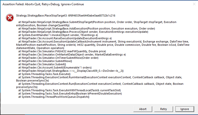Click the Assertion Failed title bar text
198x115 pixels.
pyautogui.click(x=43, y=4)
